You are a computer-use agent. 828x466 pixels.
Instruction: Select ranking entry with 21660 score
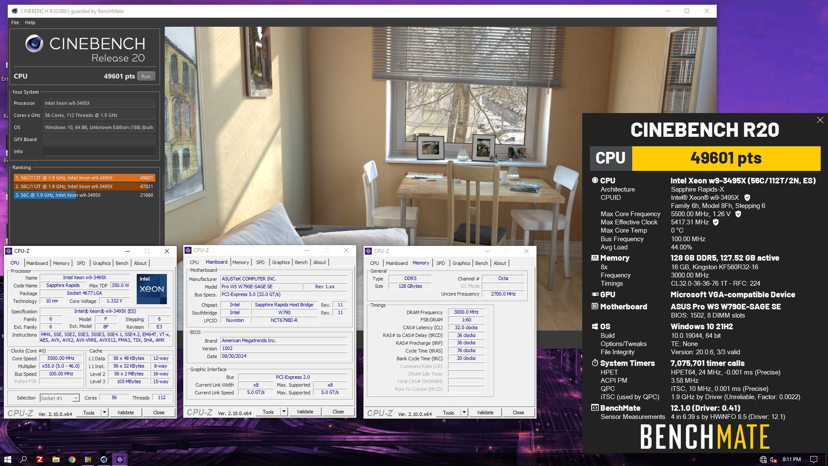pyautogui.click(x=84, y=195)
